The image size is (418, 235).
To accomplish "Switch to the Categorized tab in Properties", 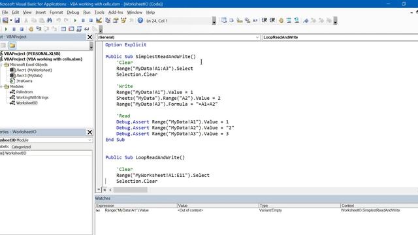I will coord(21,147).
